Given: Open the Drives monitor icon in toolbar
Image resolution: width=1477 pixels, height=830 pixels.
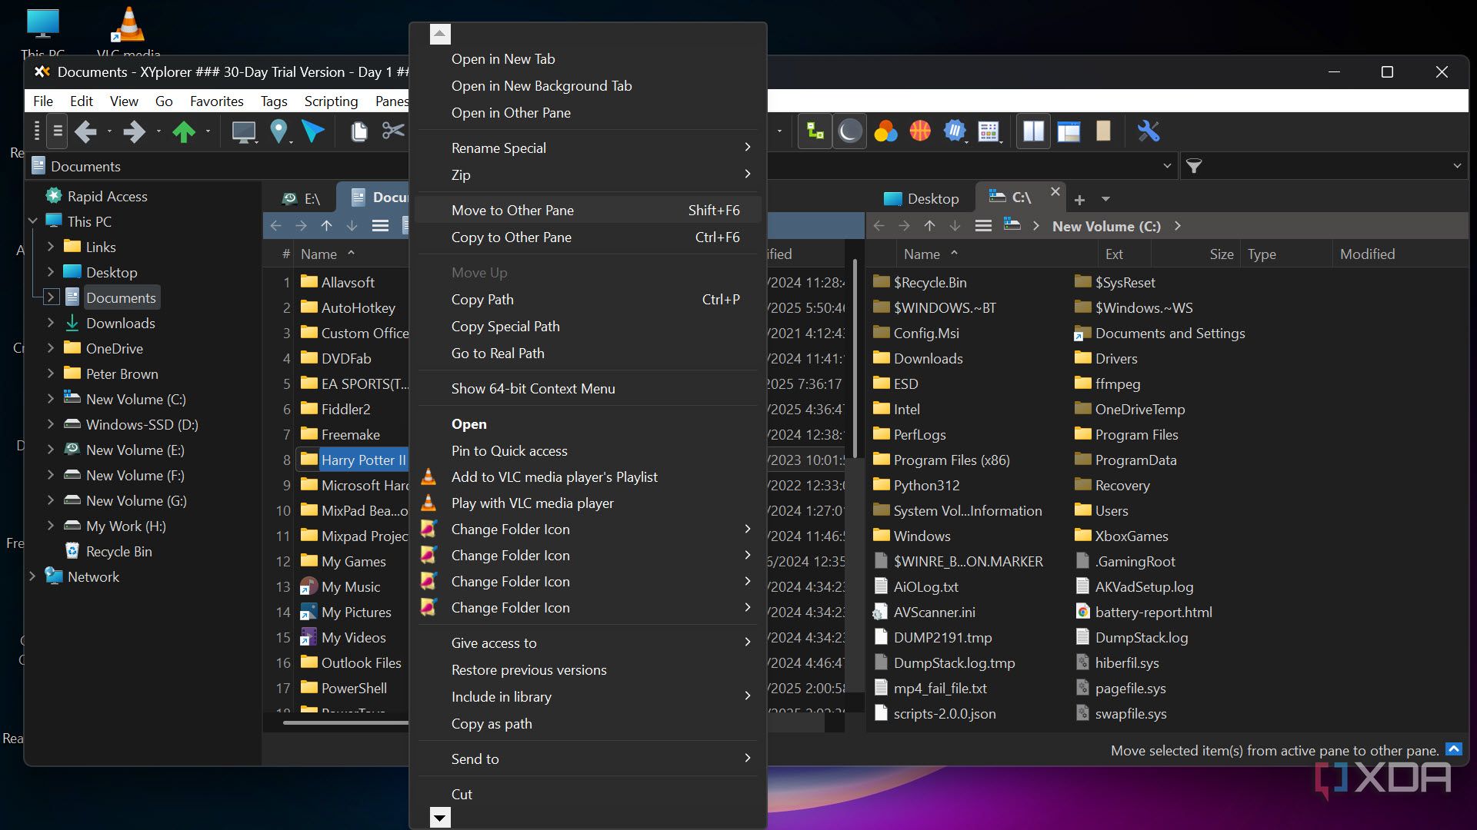Looking at the screenshot, I should pyautogui.click(x=244, y=131).
